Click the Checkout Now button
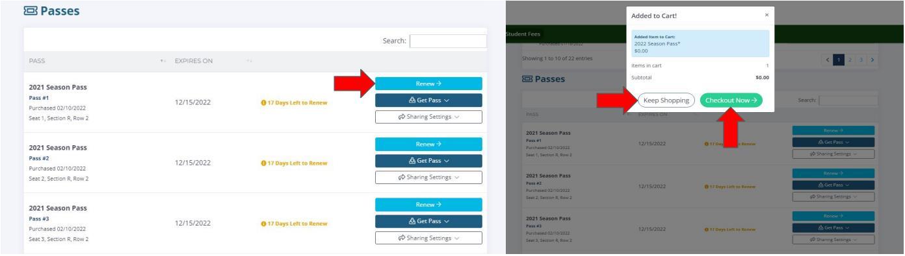The height and width of the screenshot is (256, 905). (731, 100)
